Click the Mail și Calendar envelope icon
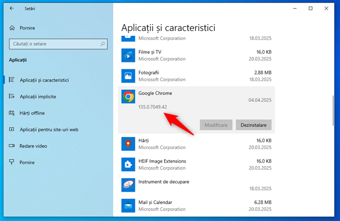The image size is (340, 221). pyautogui.click(x=128, y=206)
